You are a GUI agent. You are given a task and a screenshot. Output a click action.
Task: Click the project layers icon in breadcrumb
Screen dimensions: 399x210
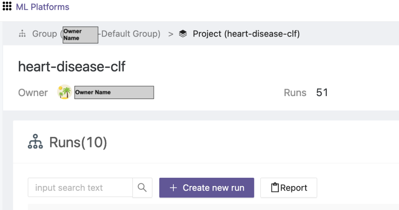[x=183, y=34]
